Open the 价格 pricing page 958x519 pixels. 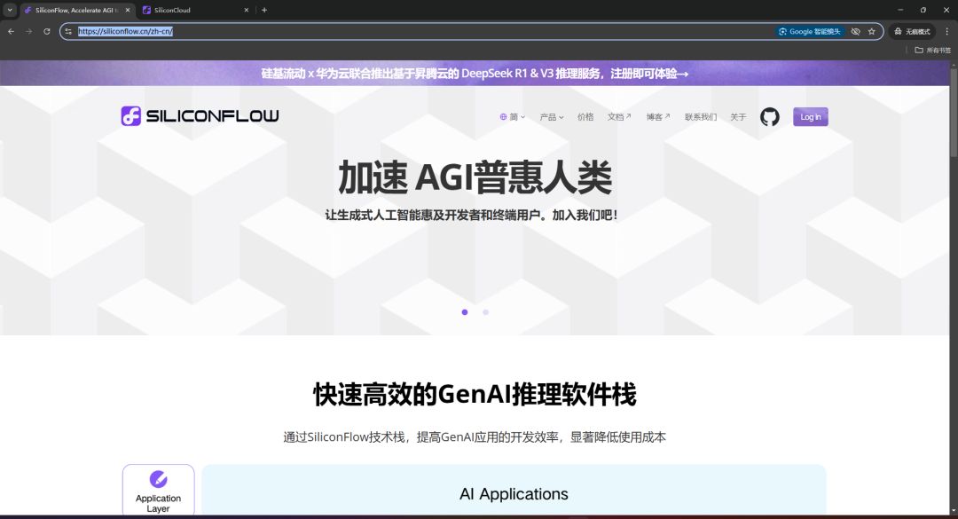coord(585,117)
